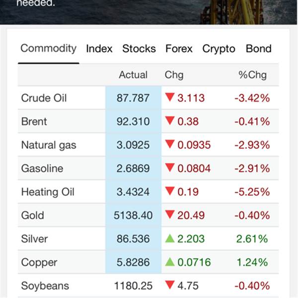This screenshot has width=298, height=298.
Task: Open the Stocks tab
Action: pos(139,49)
